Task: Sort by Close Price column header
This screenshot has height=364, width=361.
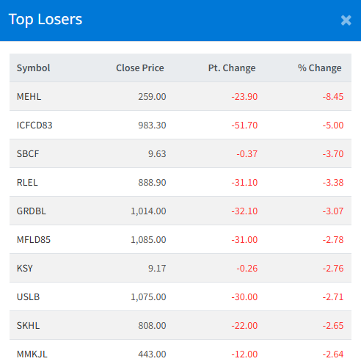Action: pyautogui.click(x=140, y=68)
